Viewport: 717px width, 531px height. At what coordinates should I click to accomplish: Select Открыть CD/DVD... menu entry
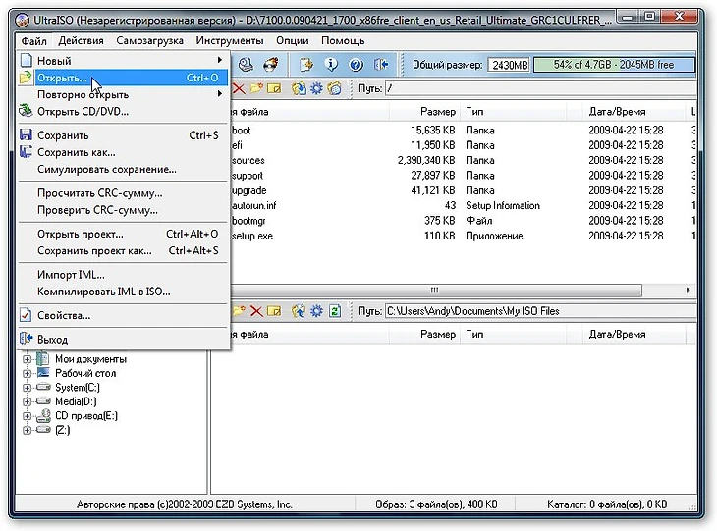pyautogui.click(x=83, y=111)
